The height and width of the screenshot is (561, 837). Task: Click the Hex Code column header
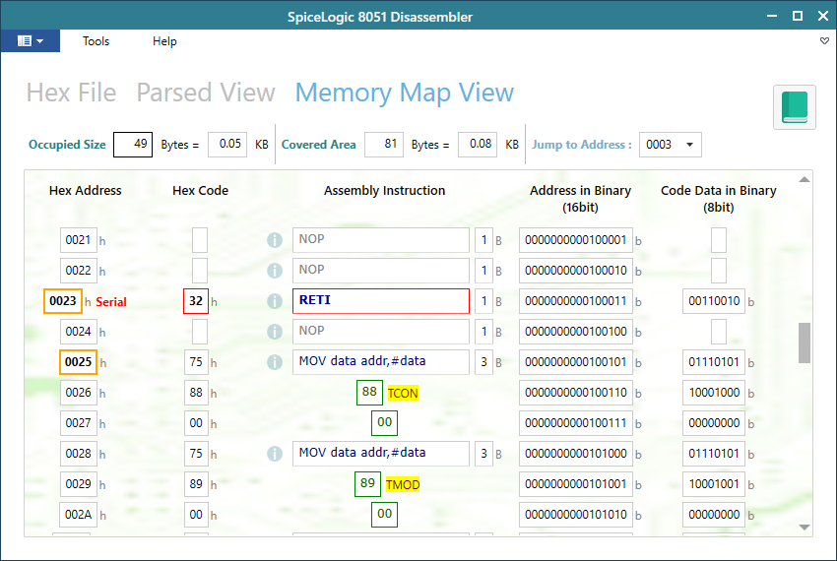(200, 191)
